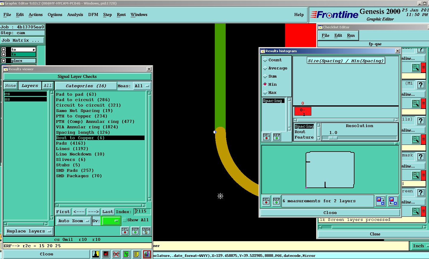
Task: Click the help icon next to the '(Mi' checklist item
Action: (x=421, y=85)
